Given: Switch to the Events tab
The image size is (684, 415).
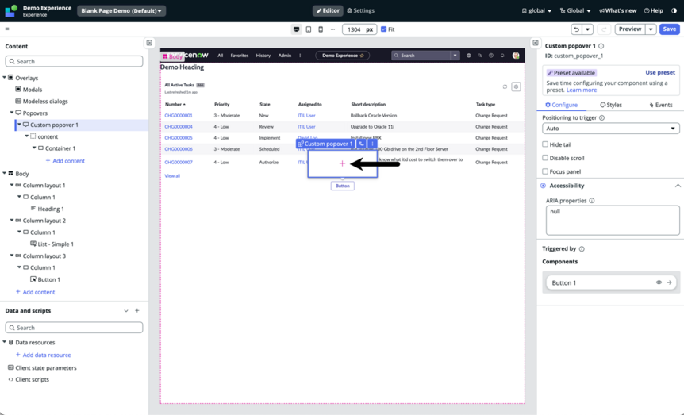Looking at the screenshot, I should (x=660, y=105).
